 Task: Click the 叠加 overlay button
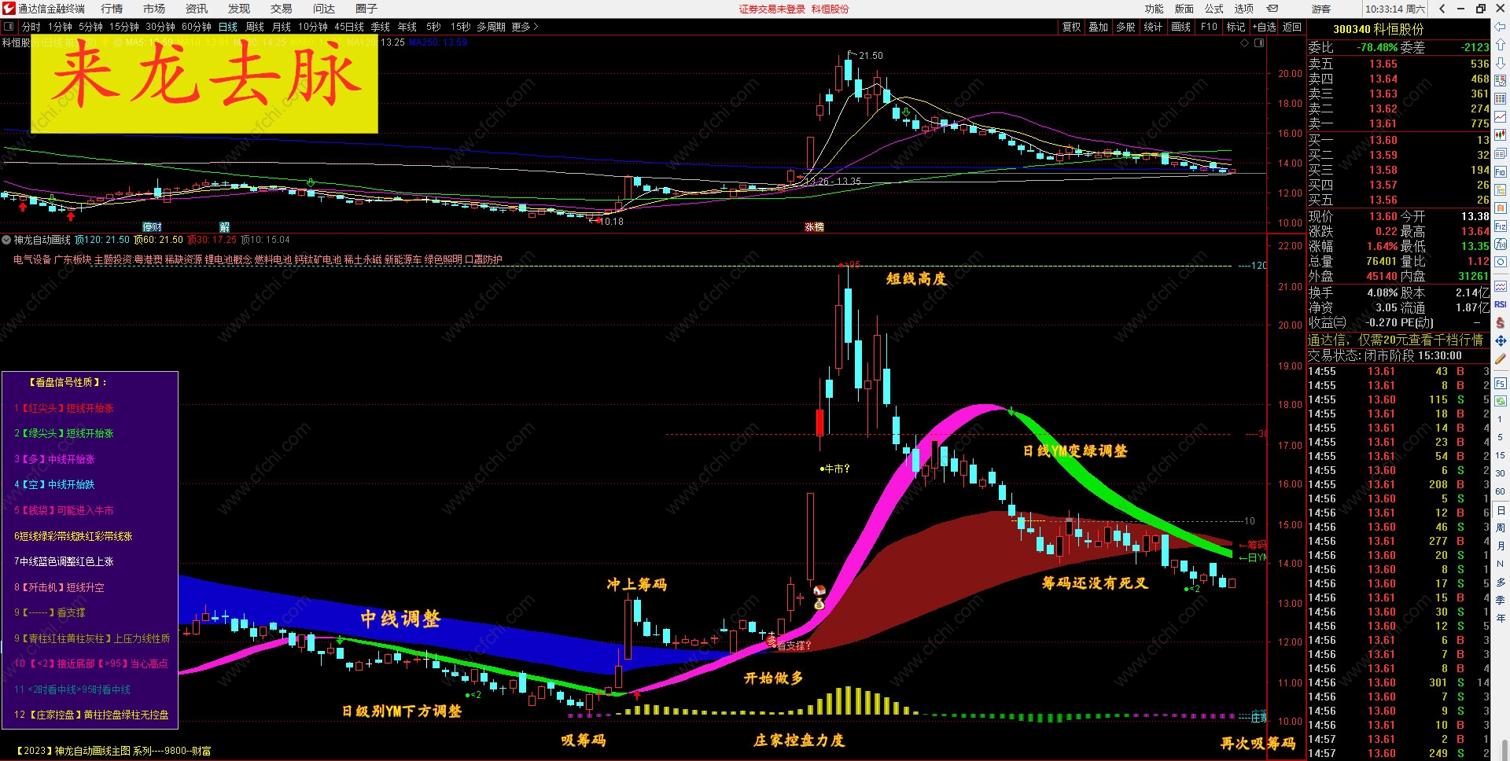(x=1098, y=27)
